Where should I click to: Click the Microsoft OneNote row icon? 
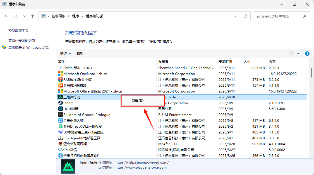(60, 74)
